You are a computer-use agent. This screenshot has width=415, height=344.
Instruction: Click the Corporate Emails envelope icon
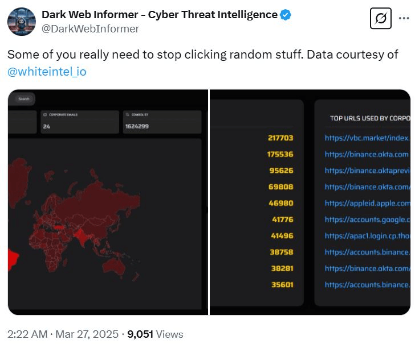[45, 114]
